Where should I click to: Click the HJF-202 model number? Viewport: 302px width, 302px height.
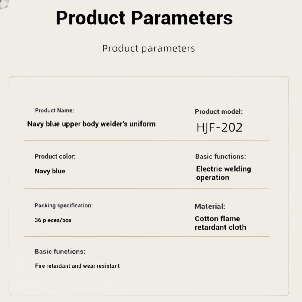(x=220, y=127)
